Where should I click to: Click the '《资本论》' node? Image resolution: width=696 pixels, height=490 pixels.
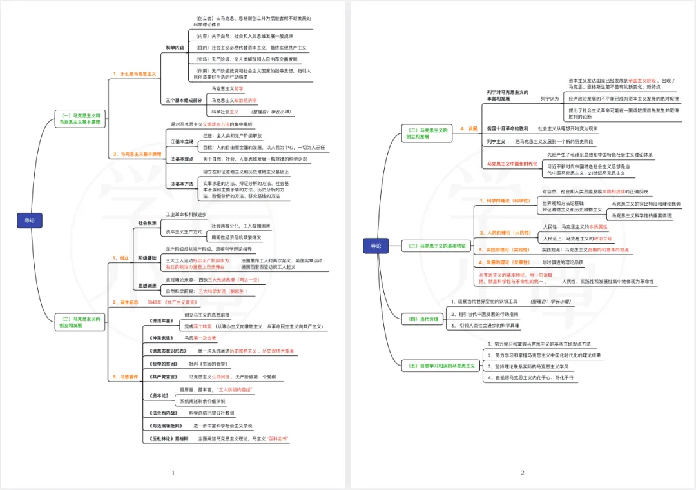tap(159, 395)
